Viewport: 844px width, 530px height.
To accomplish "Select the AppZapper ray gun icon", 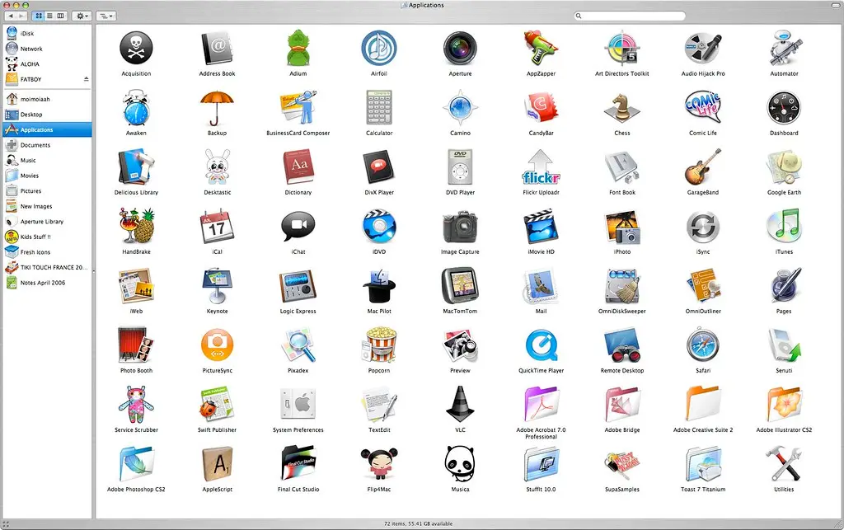I will tap(541, 49).
